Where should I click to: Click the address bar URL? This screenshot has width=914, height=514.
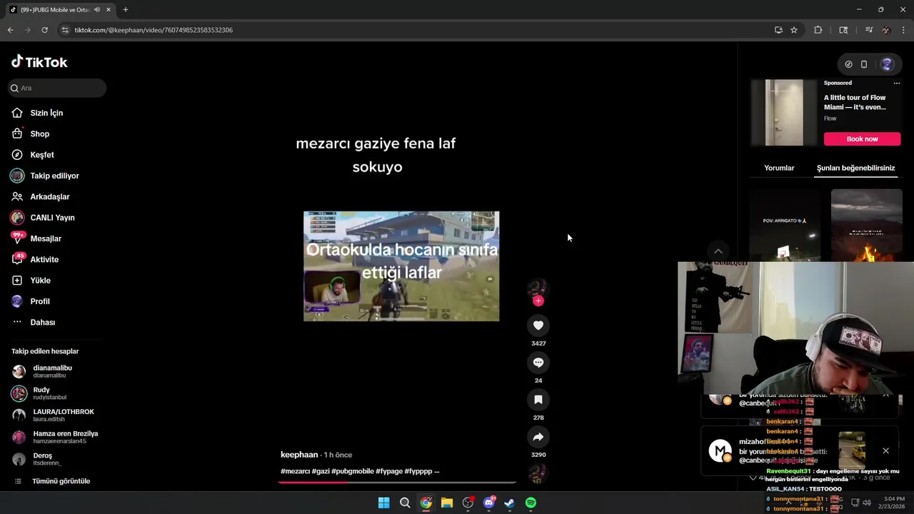pyautogui.click(x=154, y=30)
